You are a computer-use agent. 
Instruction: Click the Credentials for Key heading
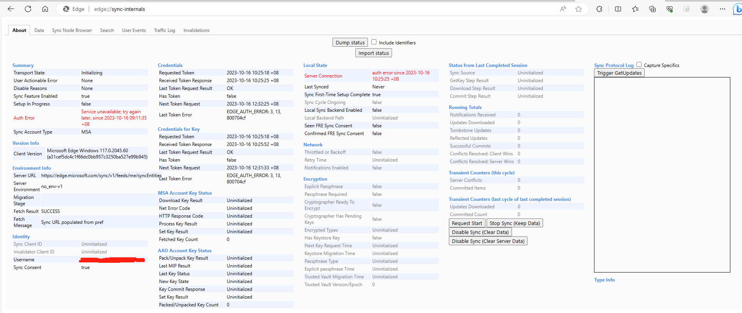(179, 129)
